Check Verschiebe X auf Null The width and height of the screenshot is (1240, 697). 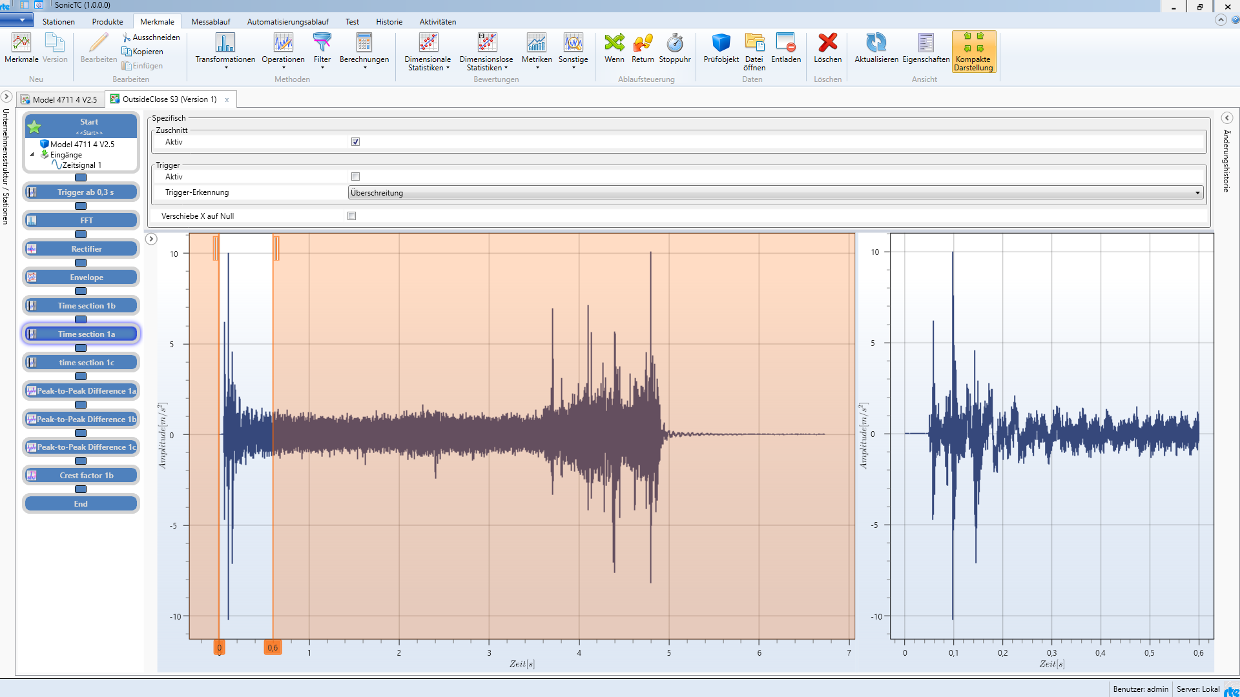tap(351, 216)
